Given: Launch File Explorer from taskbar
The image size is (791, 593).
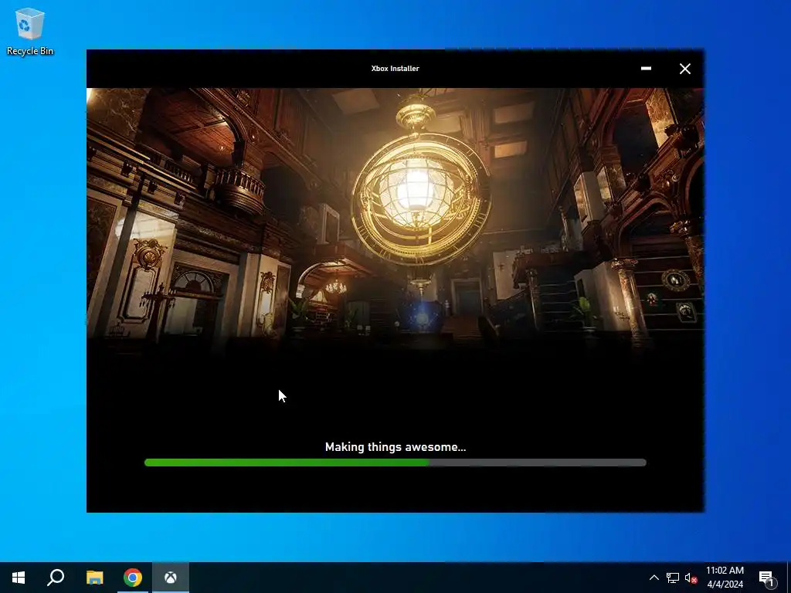Looking at the screenshot, I should (x=94, y=578).
